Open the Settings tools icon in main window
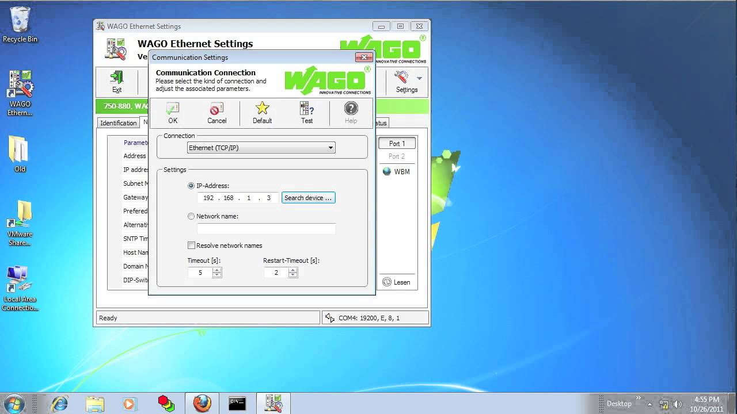 pos(401,77)
